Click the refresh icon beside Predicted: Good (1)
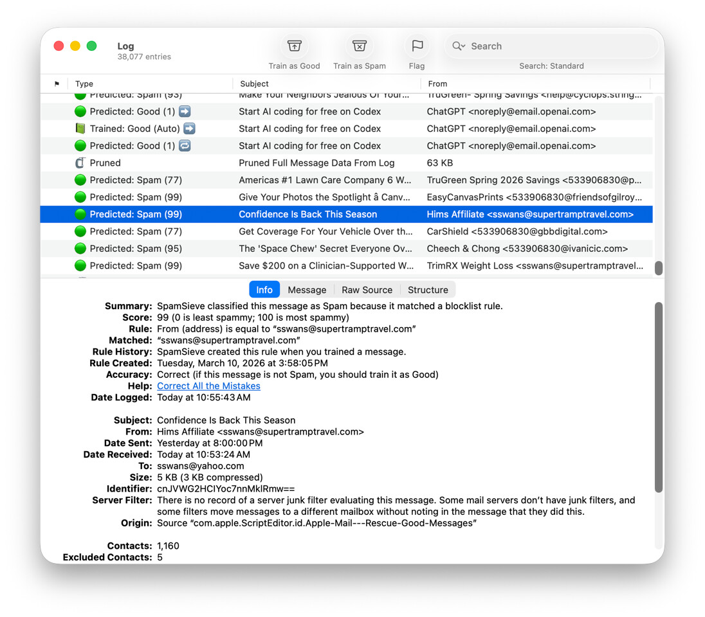Image resolution: width=705 pixels, height=617 pixels. click(185, 146)
